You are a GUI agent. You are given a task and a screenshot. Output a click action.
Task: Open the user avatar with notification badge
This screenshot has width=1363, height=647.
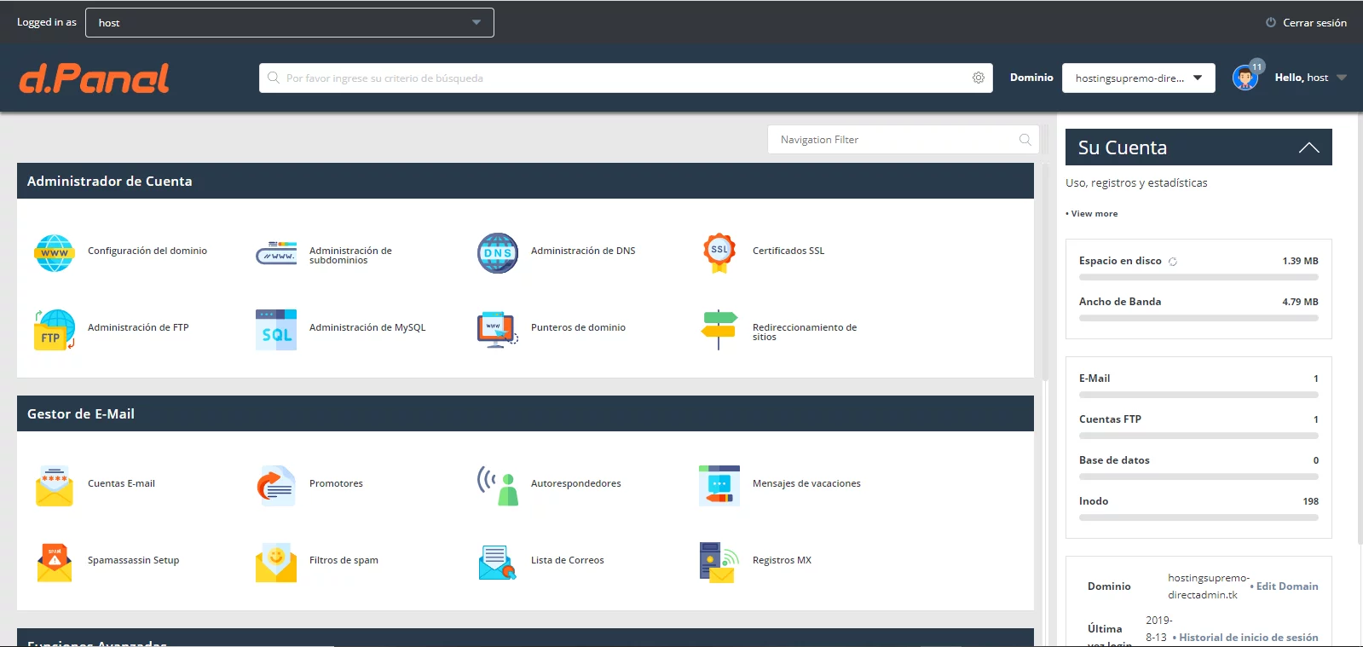point(1245,78)
